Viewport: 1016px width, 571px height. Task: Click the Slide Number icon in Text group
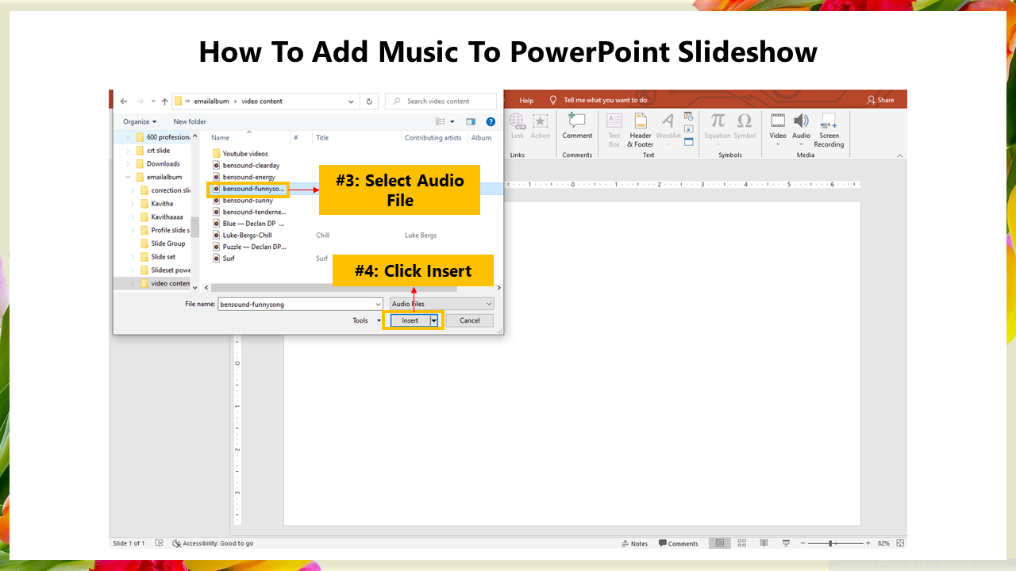pyautogui.click(x=688, y=128)
